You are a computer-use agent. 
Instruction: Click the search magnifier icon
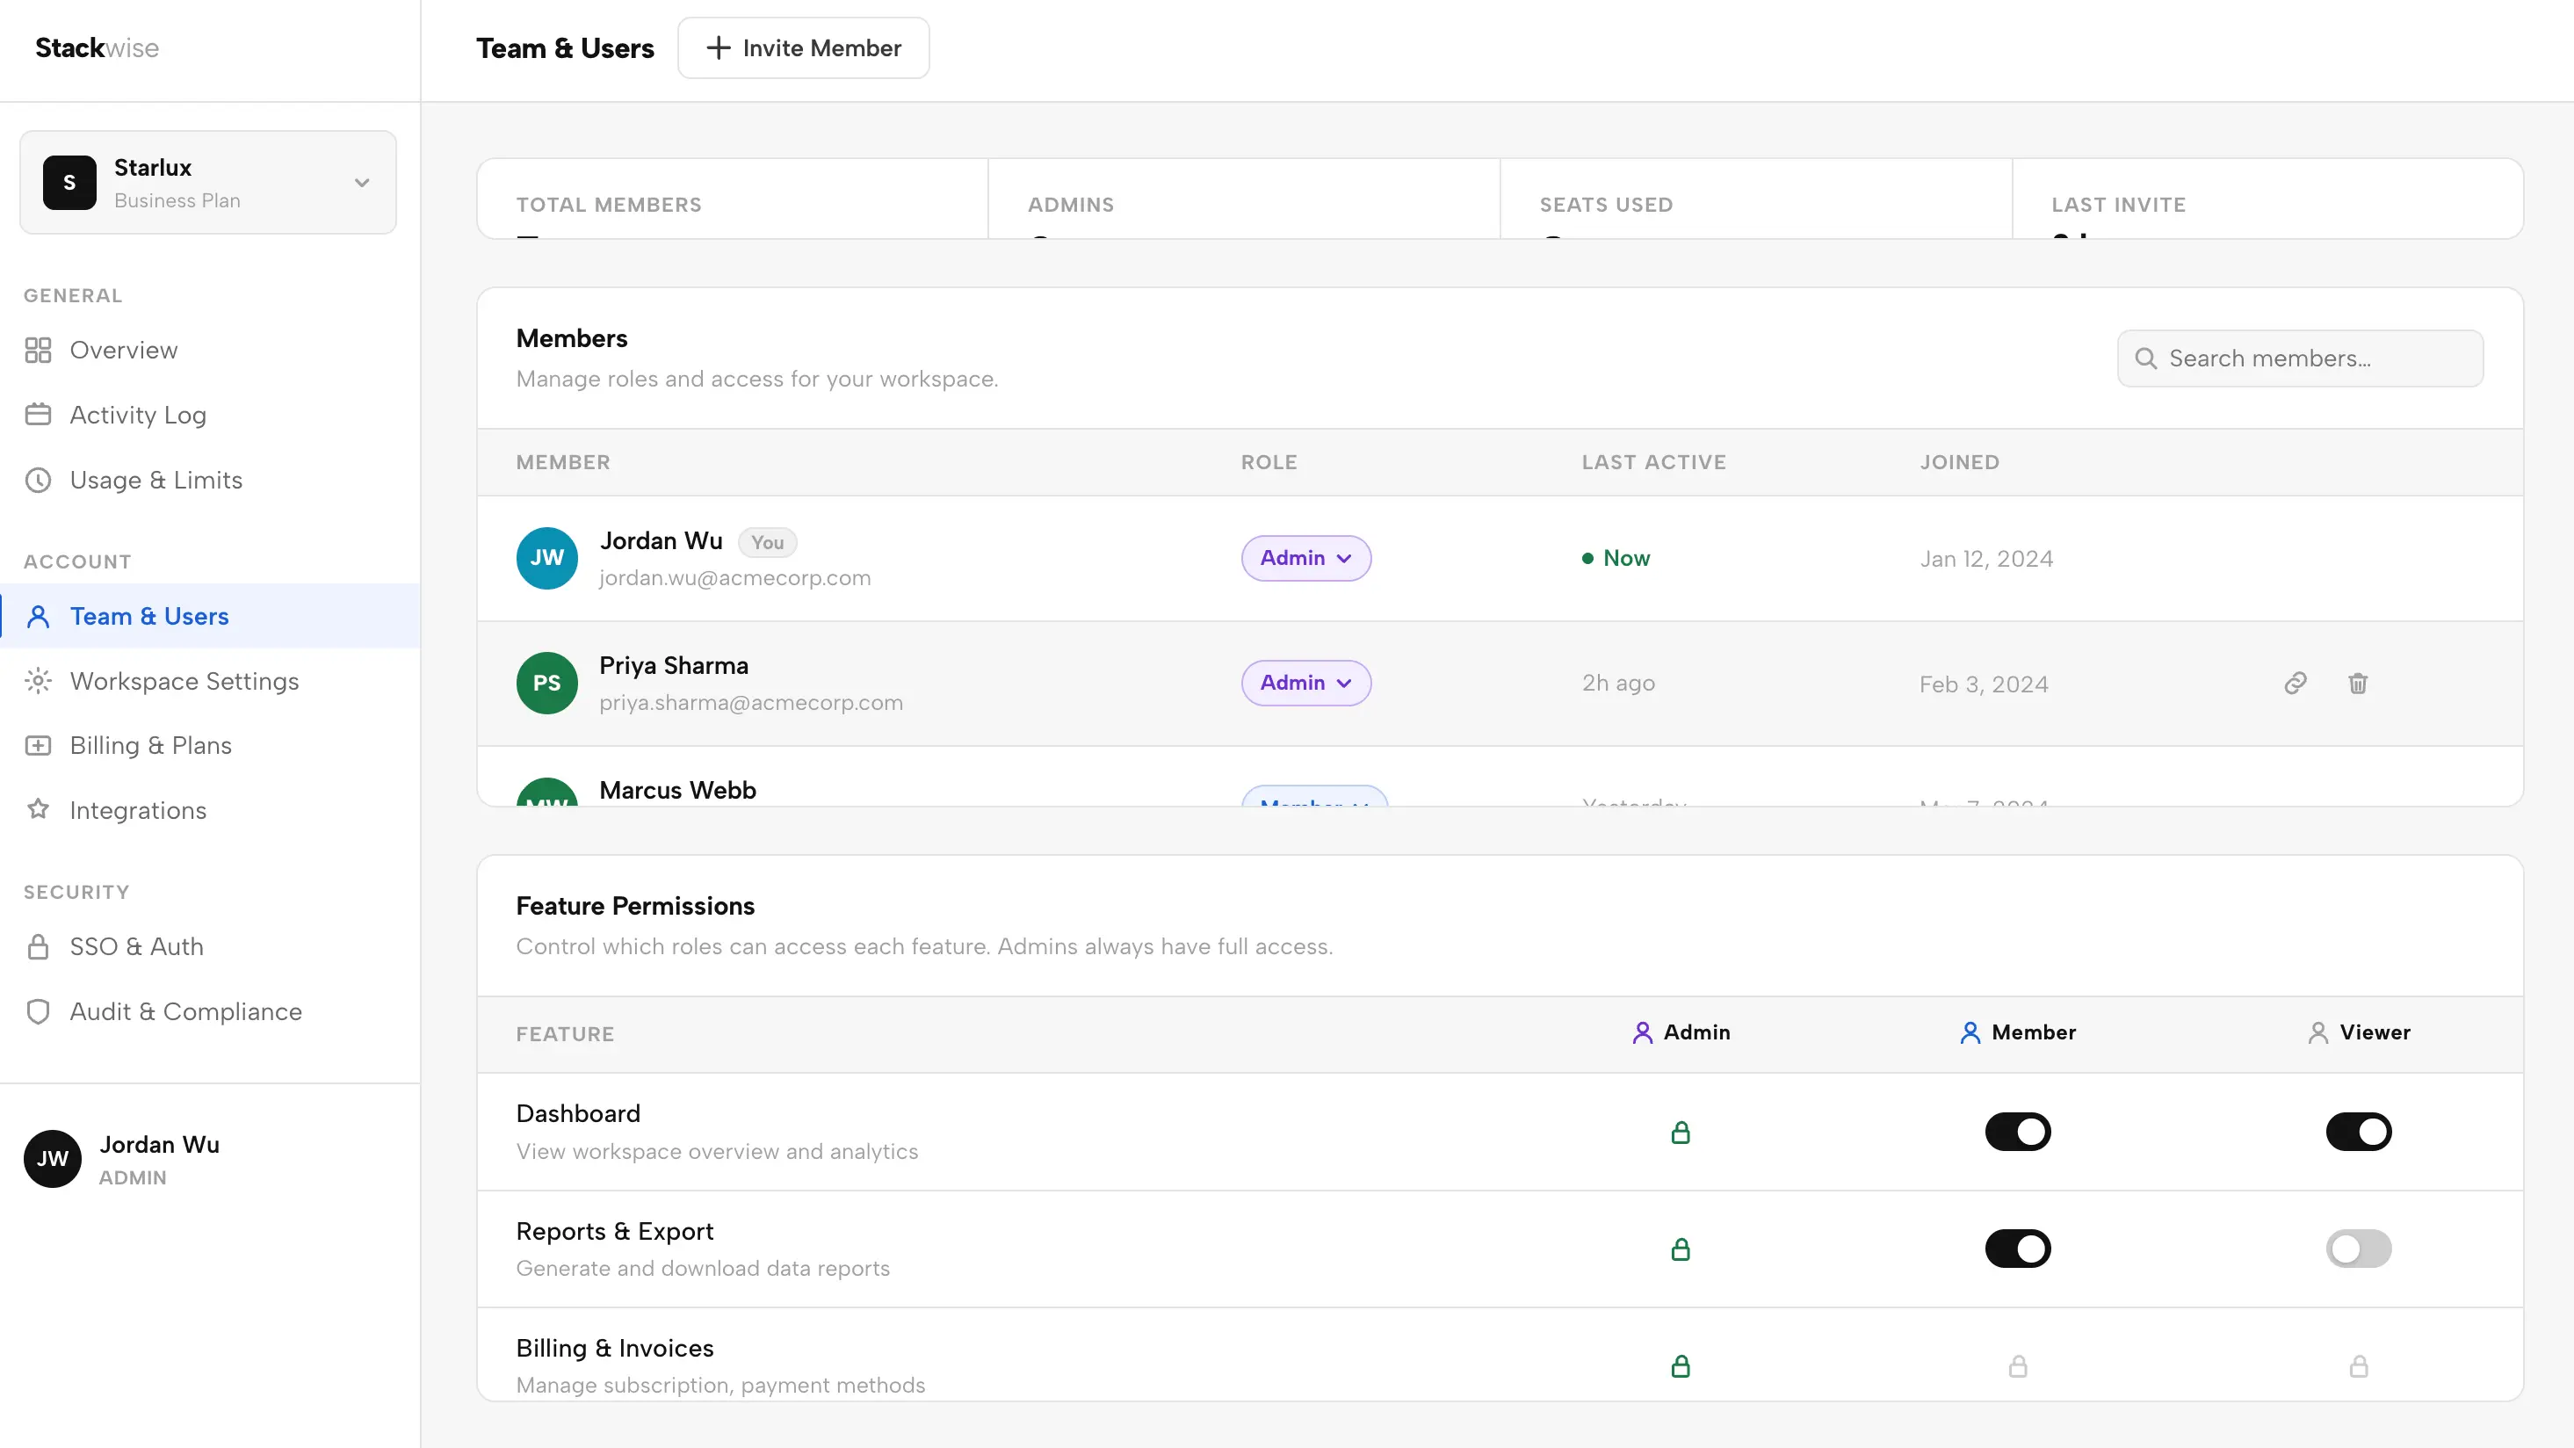2145,358
